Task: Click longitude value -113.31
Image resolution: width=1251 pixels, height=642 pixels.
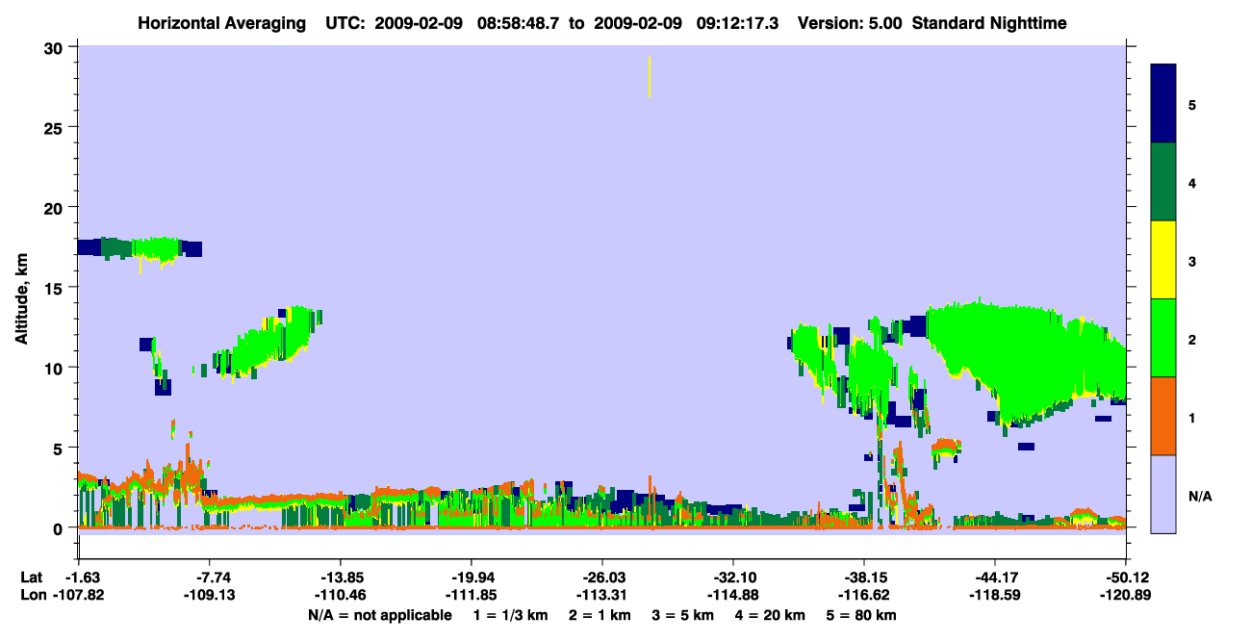Action: click(601, 595)
